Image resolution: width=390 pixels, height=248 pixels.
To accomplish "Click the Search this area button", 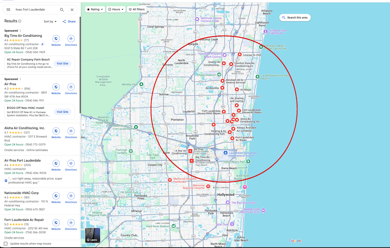I will tap(295, 17).
